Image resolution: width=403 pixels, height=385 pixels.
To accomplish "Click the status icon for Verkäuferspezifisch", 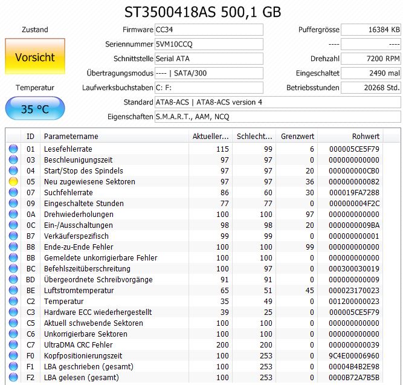I will point(13,236).
